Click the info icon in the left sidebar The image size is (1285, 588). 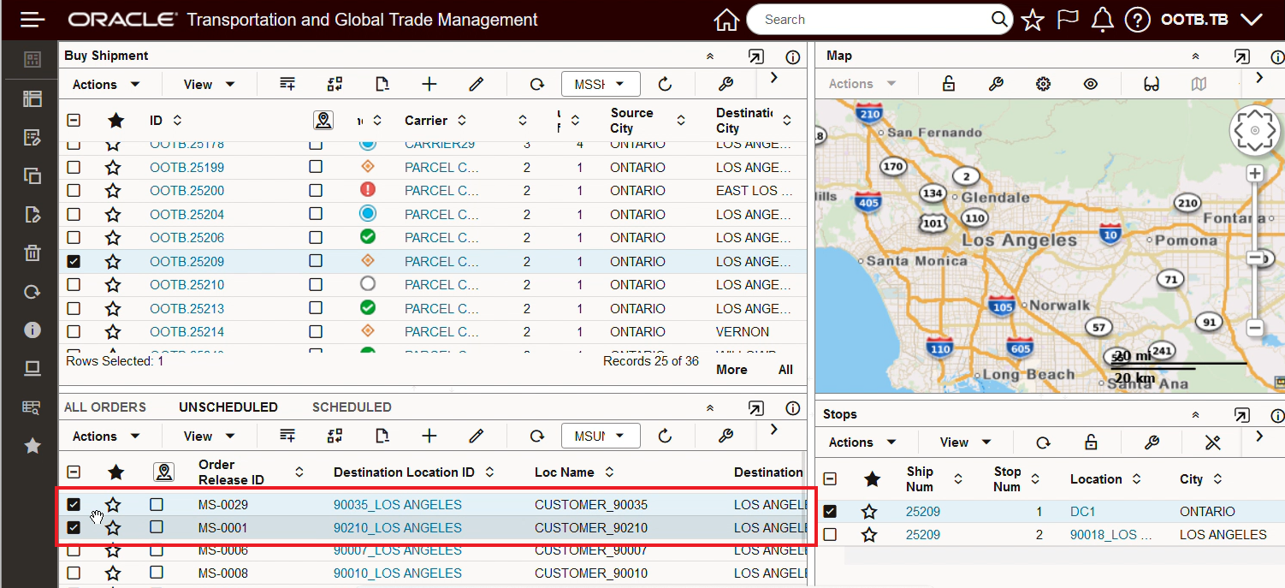tap(32, 330)
